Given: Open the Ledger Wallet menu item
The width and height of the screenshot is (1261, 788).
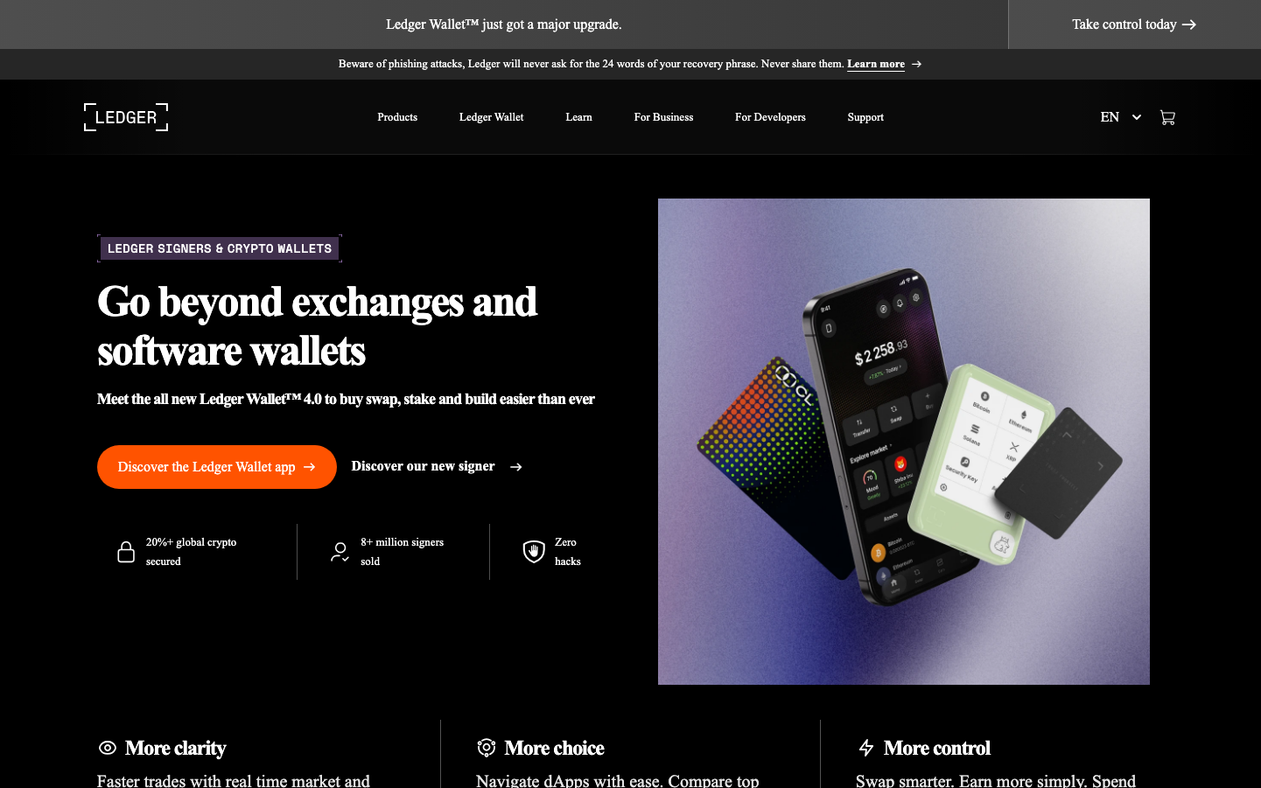Looking at the screenshot, I should tap(492, 117).
